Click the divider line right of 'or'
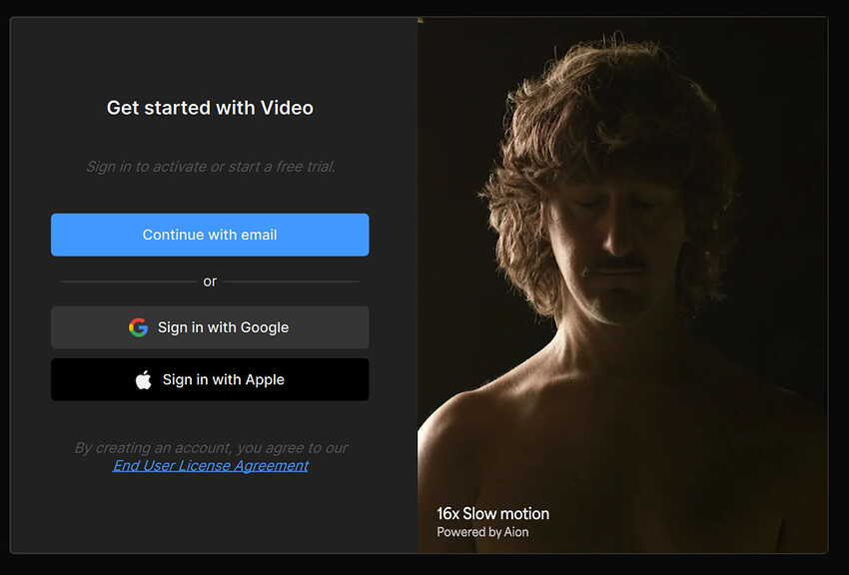Viewport: 849px width, 575px height. [x=292, y=282]
